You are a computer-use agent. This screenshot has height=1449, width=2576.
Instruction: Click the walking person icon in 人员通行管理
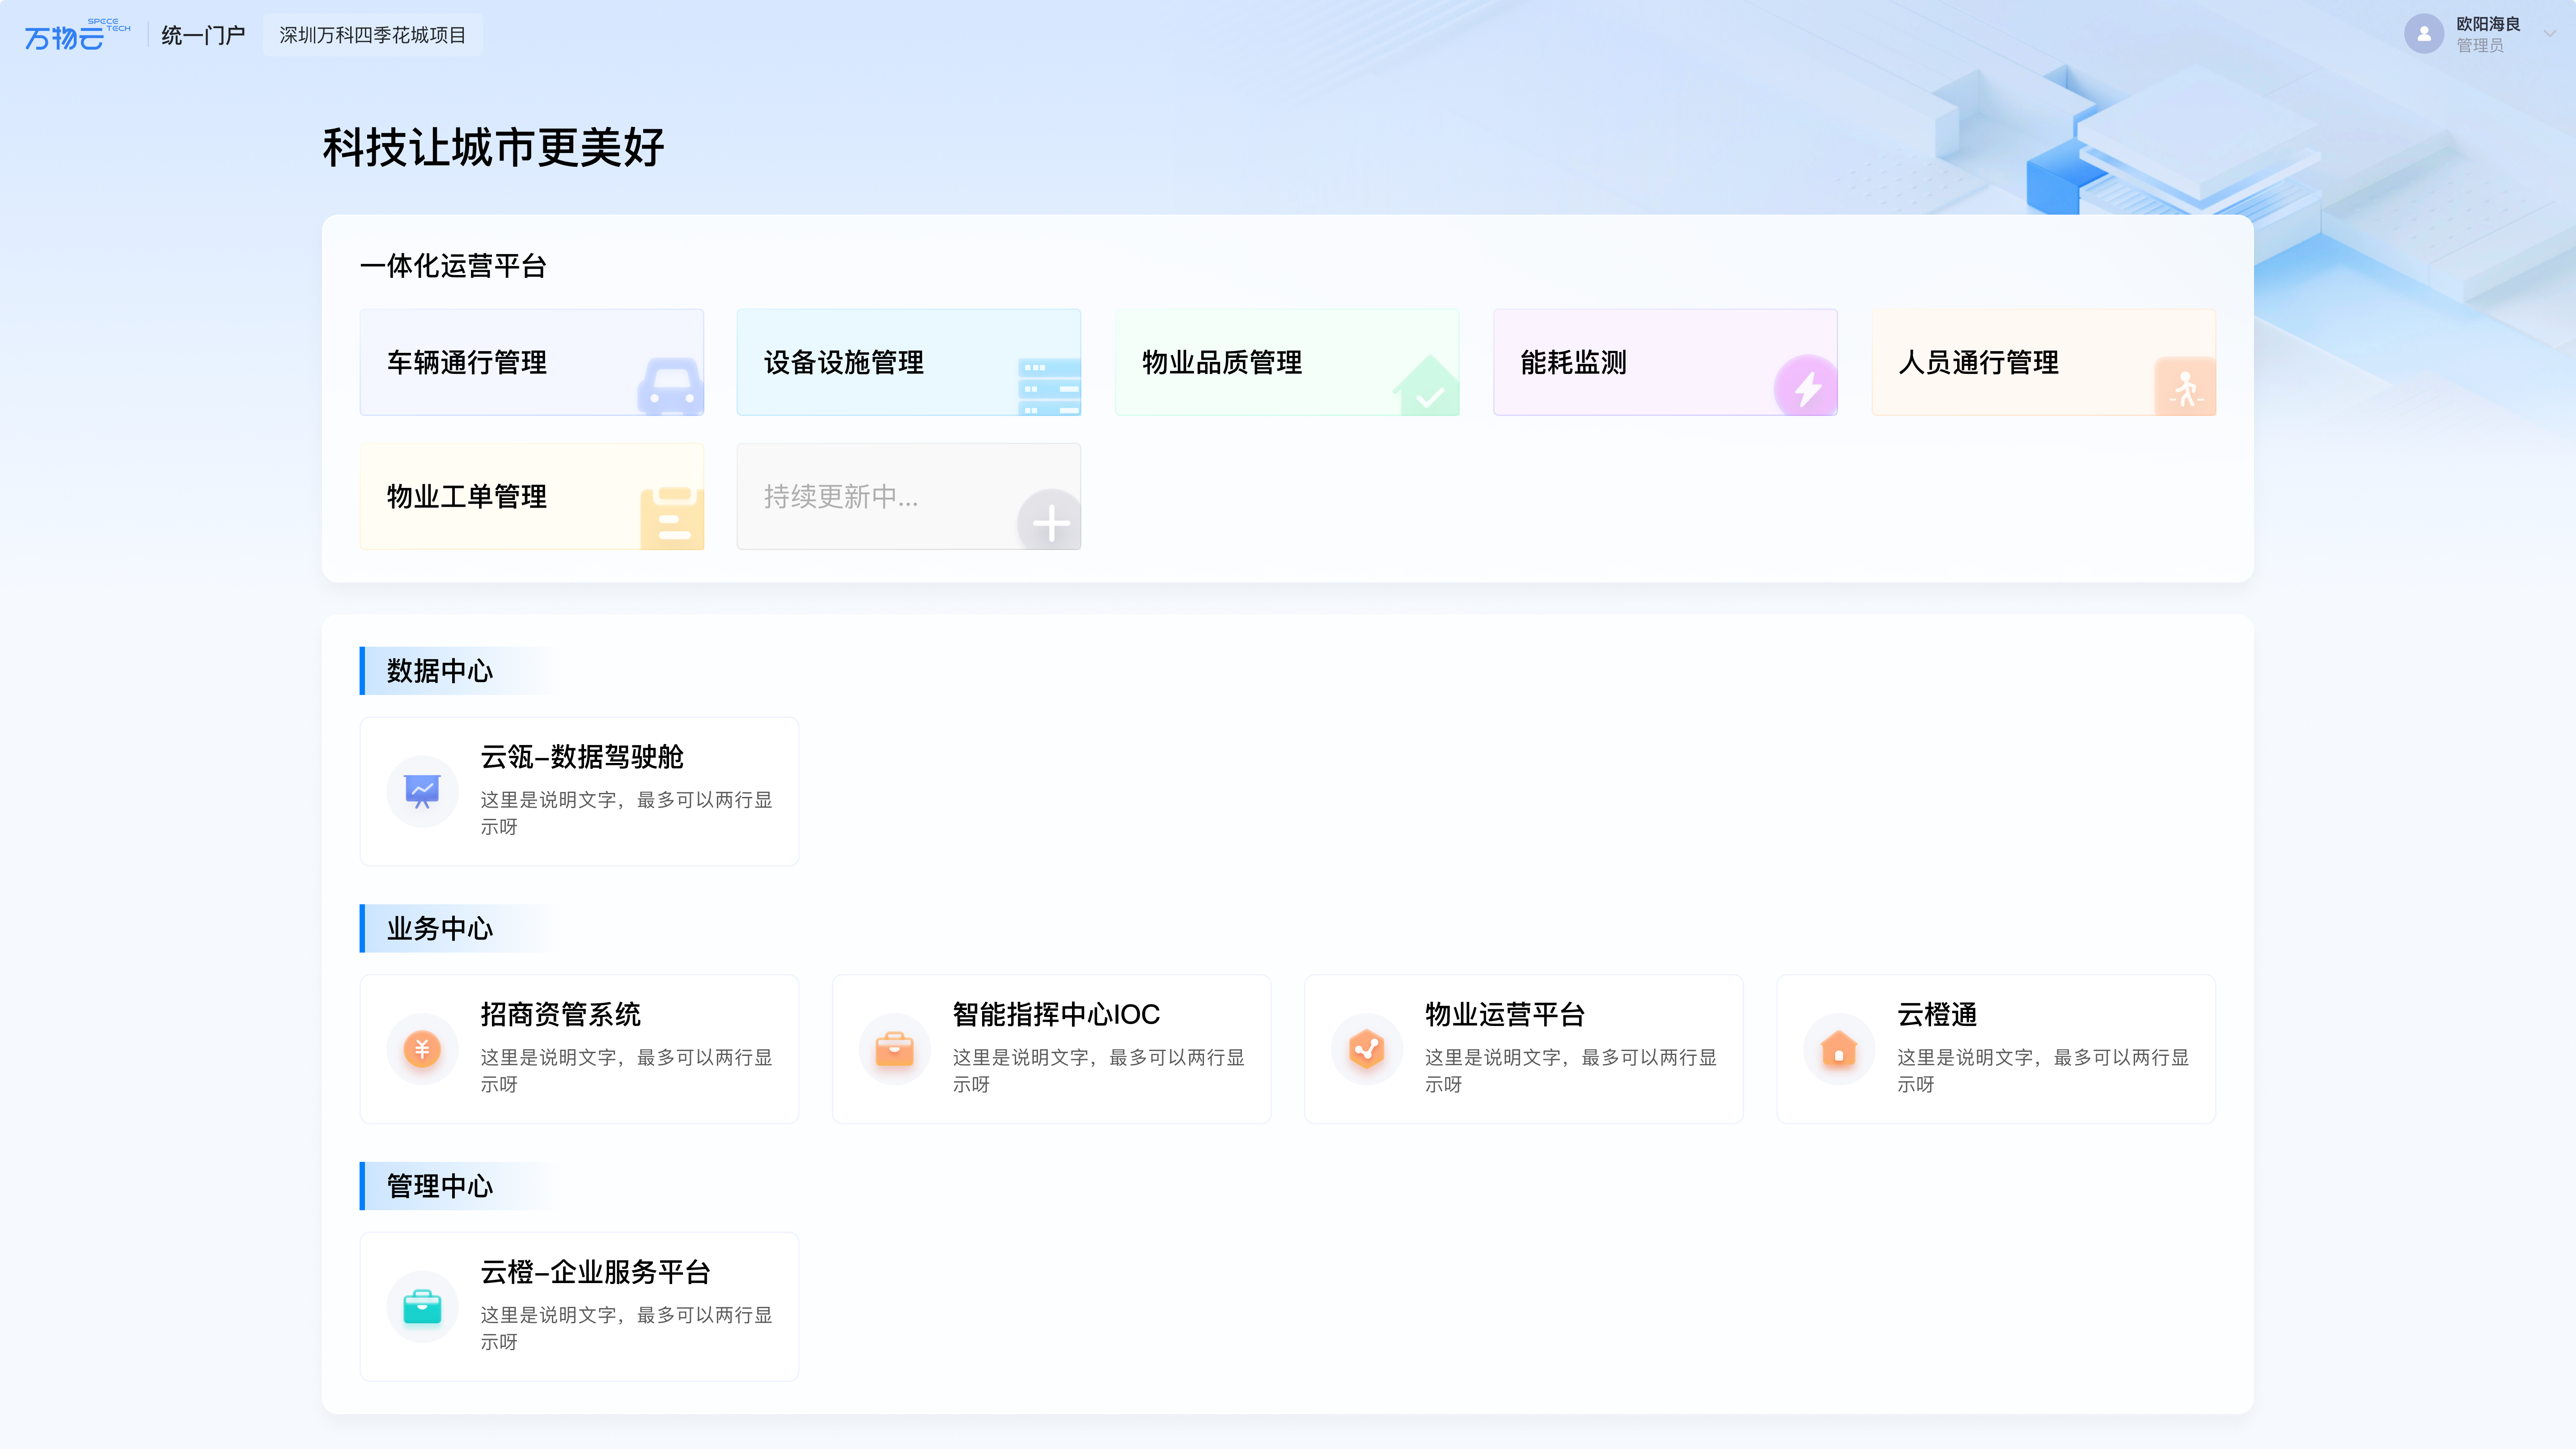coord(2185,387)
